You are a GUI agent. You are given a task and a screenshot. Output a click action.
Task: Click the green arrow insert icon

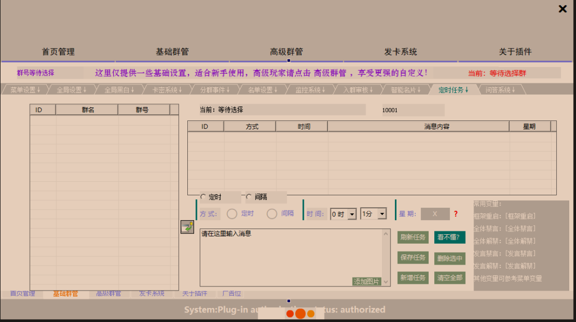tap(187, 227)
